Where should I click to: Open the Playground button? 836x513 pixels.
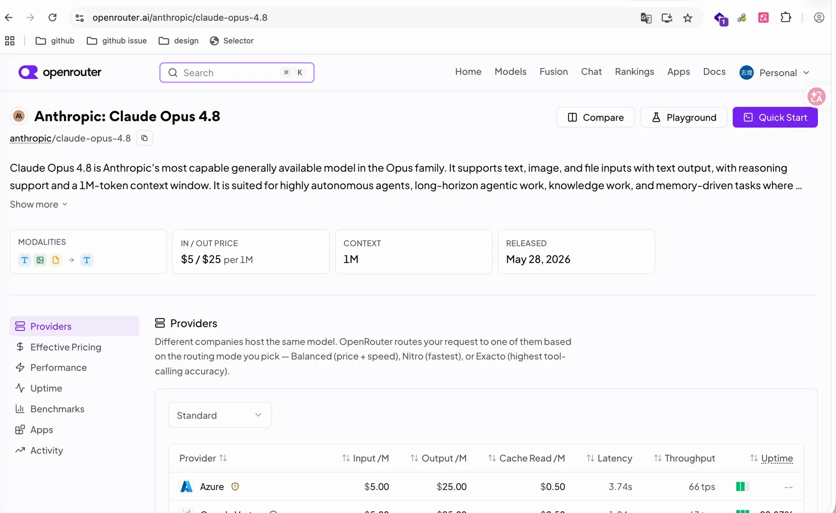(684, 118)
